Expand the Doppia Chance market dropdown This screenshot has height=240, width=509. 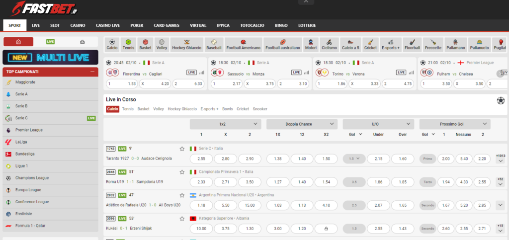(302, 124)
